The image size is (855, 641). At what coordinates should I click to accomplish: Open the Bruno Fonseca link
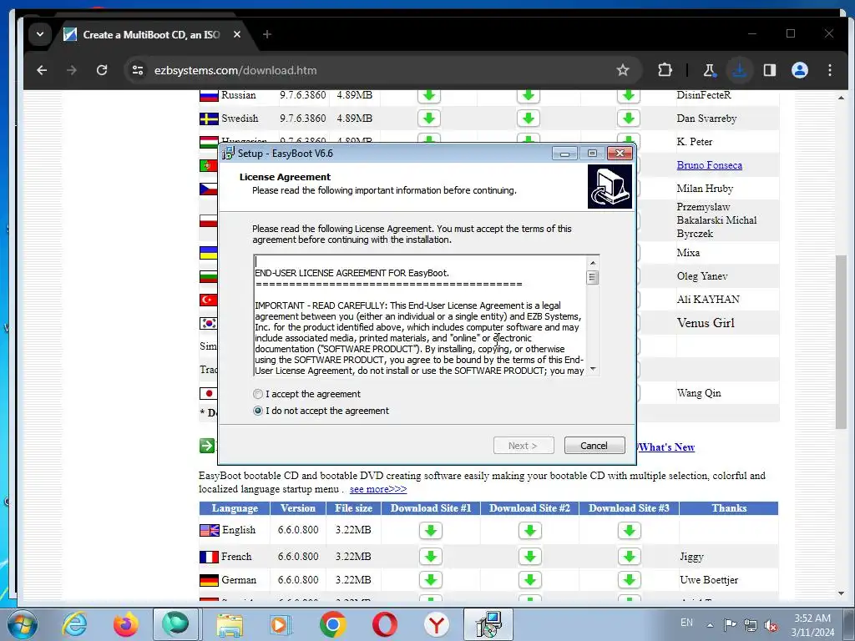point(710,165)
